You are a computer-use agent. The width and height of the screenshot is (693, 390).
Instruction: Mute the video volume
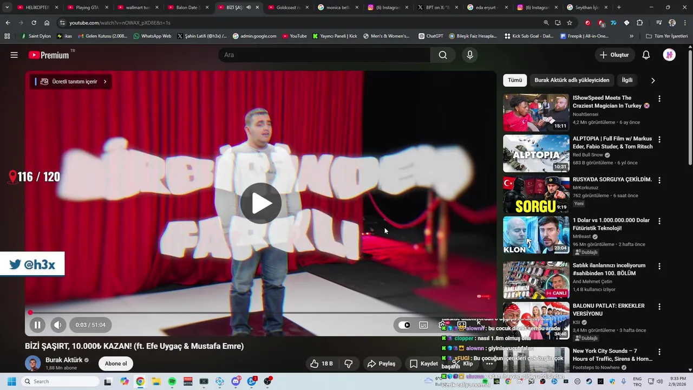click(x=58, y=325)
